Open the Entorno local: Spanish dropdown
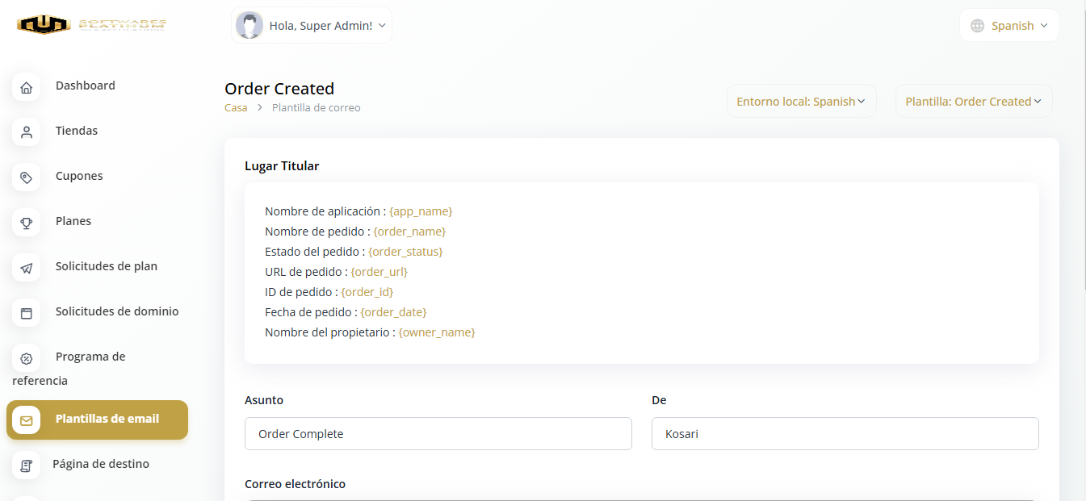The image size is (1086, 501). tap(801, 102)
